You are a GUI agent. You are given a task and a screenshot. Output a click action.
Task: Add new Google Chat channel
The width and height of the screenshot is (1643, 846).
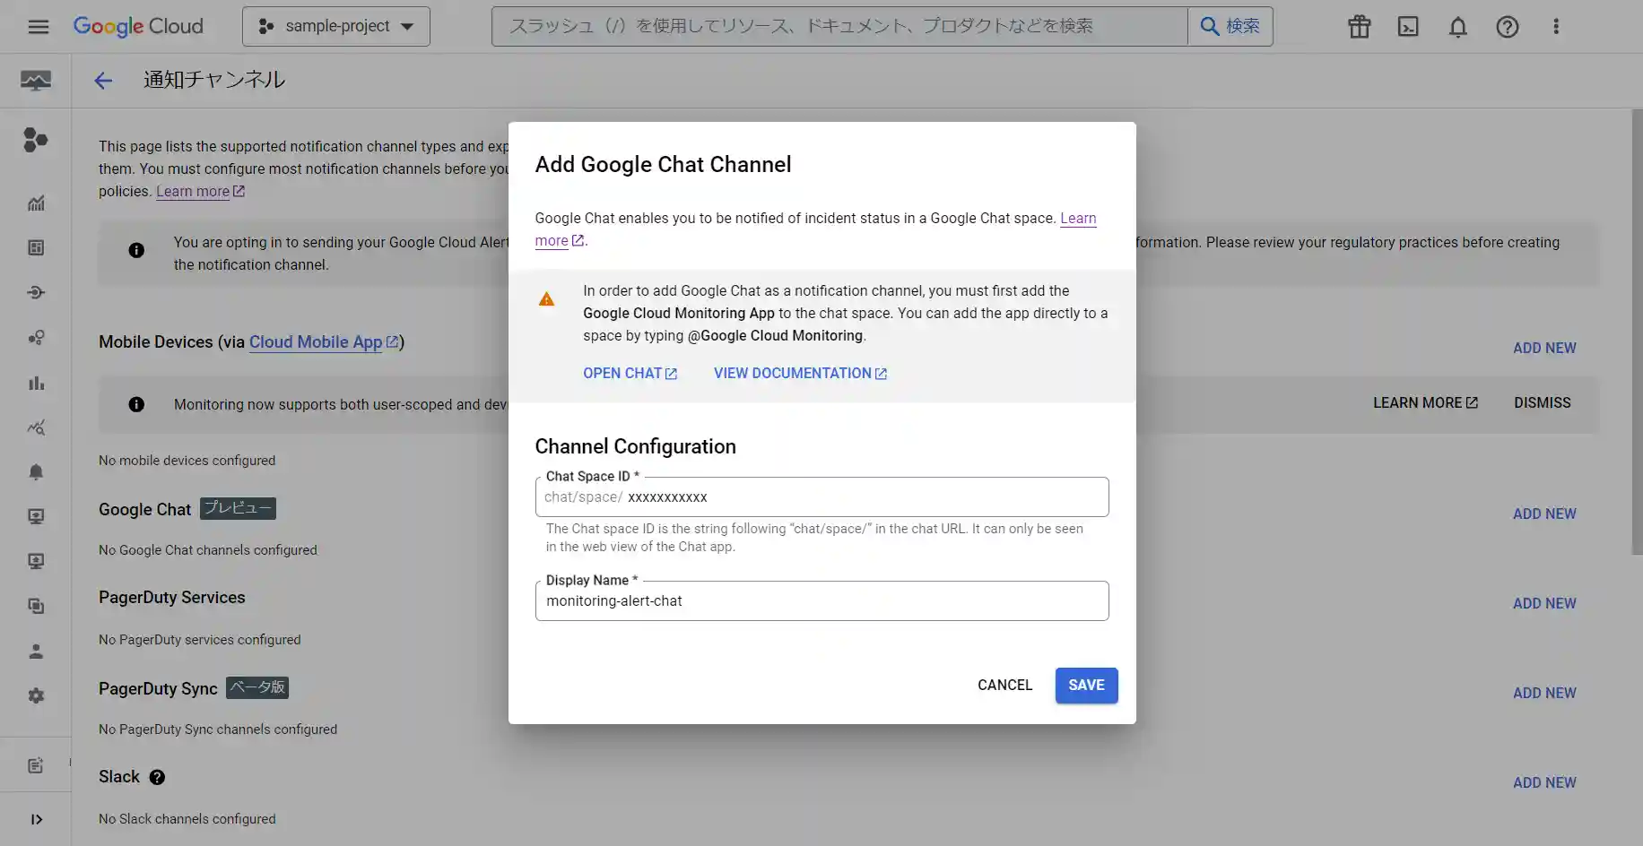coord(1544,514)
